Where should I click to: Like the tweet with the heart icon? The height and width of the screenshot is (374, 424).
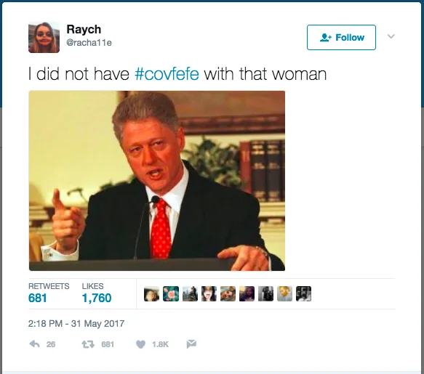point(140,344)
